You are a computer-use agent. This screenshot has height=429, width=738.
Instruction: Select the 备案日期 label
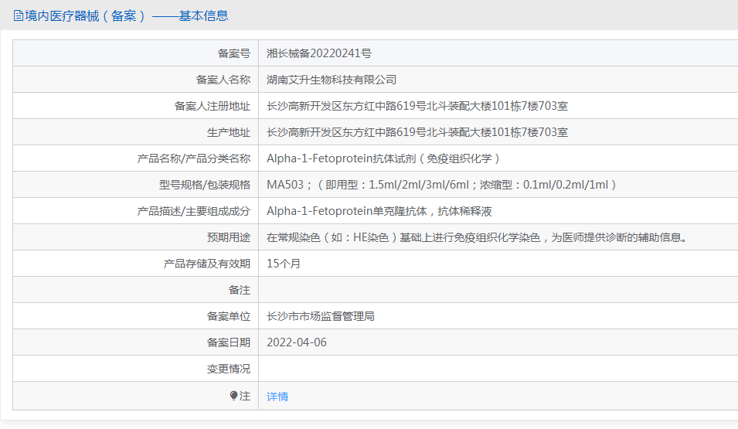pyautogui.click(x=229, y=343)
